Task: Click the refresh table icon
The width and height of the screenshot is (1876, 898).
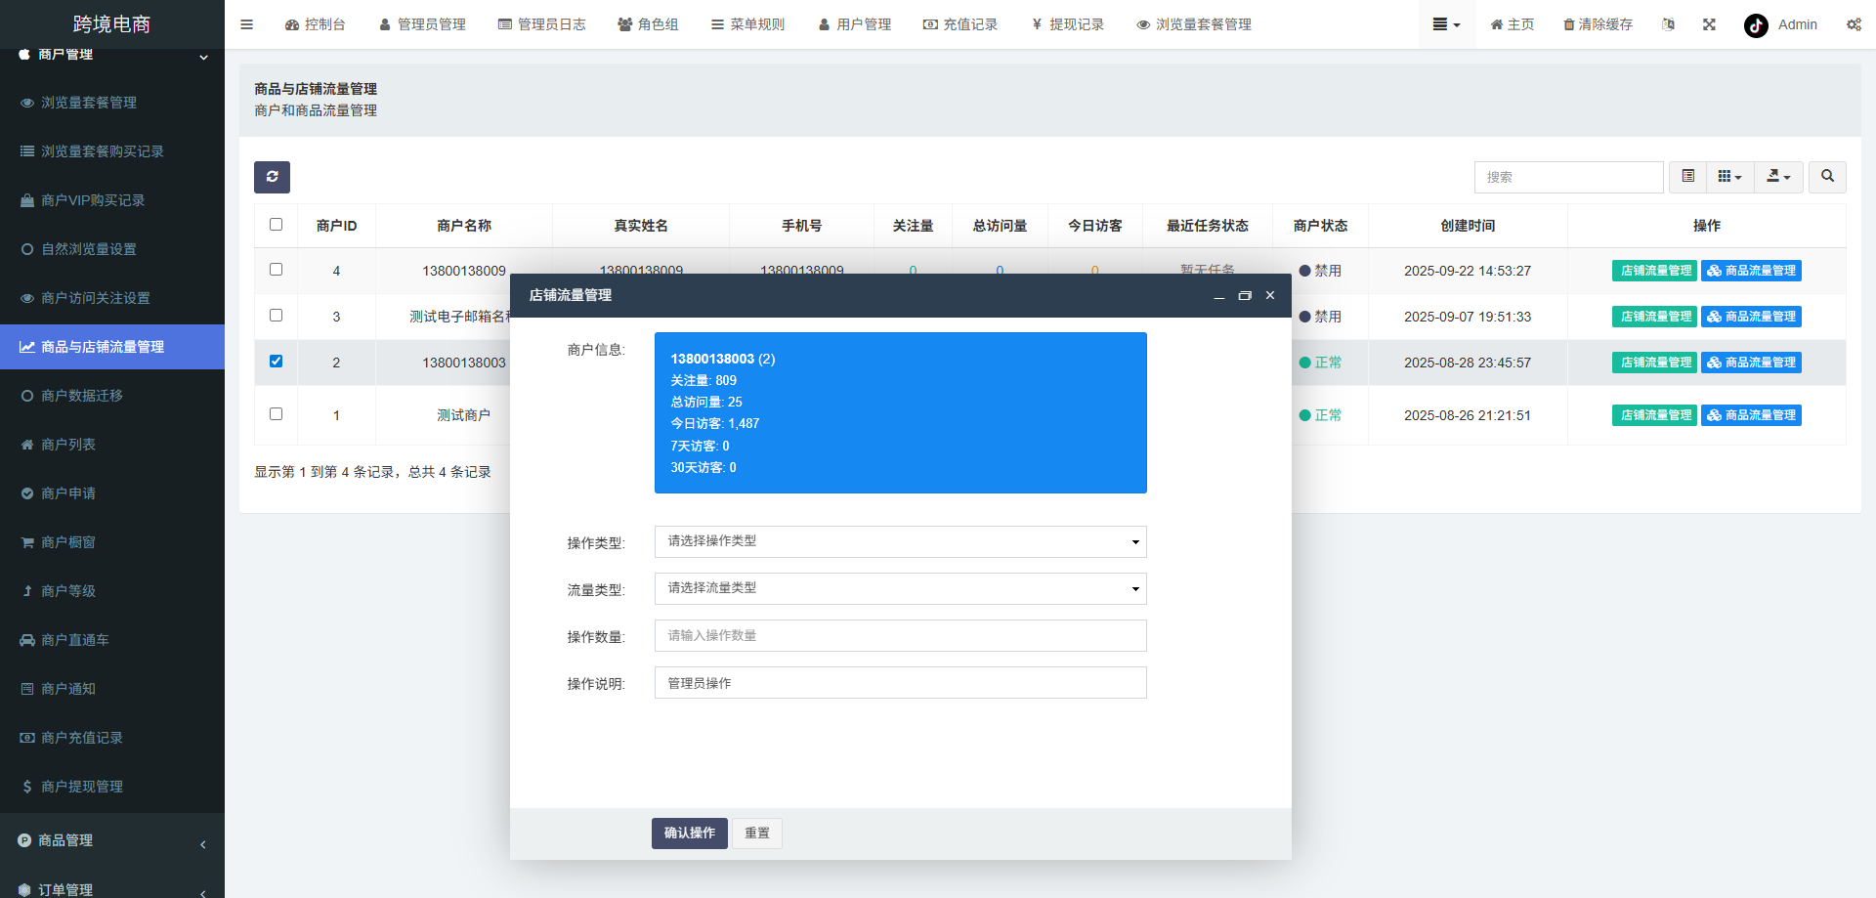Action: (272, 177)
